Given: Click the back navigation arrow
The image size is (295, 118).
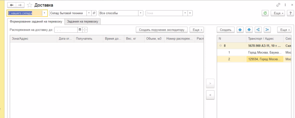Looking at the screenshot, I should 12,5.
